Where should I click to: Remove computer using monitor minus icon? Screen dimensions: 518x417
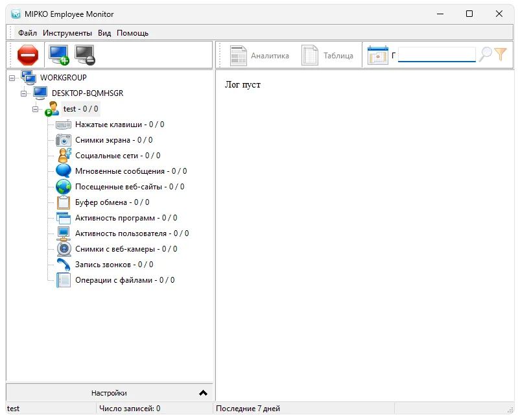pyautogui.click(x=85, y=55)
